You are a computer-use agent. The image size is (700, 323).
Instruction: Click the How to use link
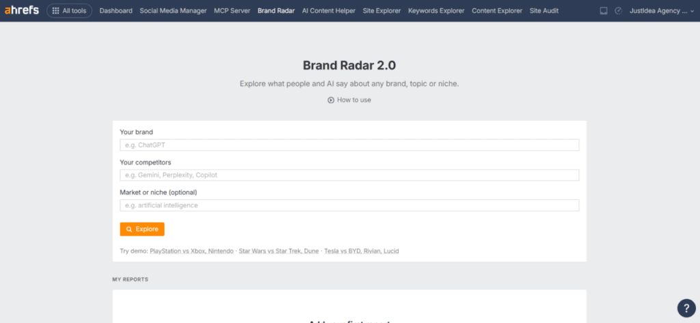pyautogui.click(x=349, y=100)
